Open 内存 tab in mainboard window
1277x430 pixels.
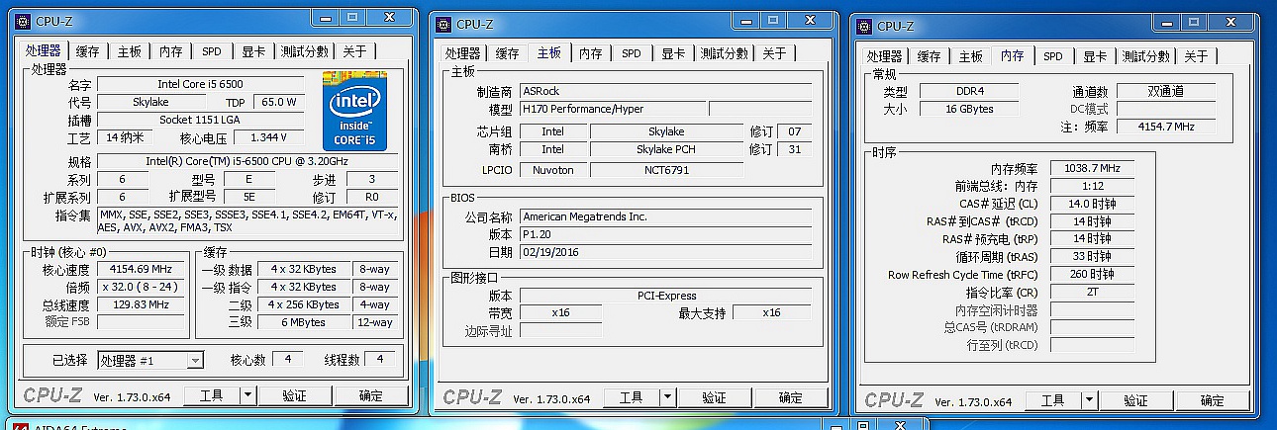(590, 53)
